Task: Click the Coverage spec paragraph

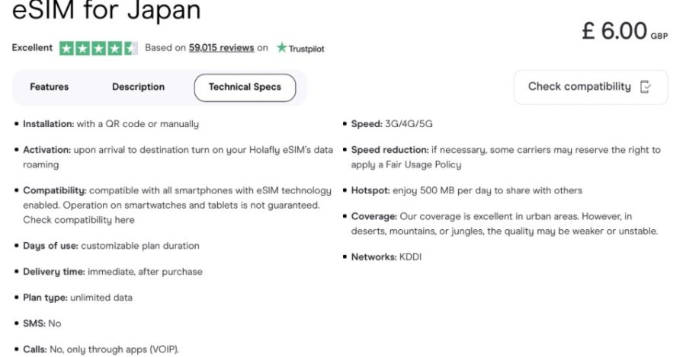Action: [505, 224]
